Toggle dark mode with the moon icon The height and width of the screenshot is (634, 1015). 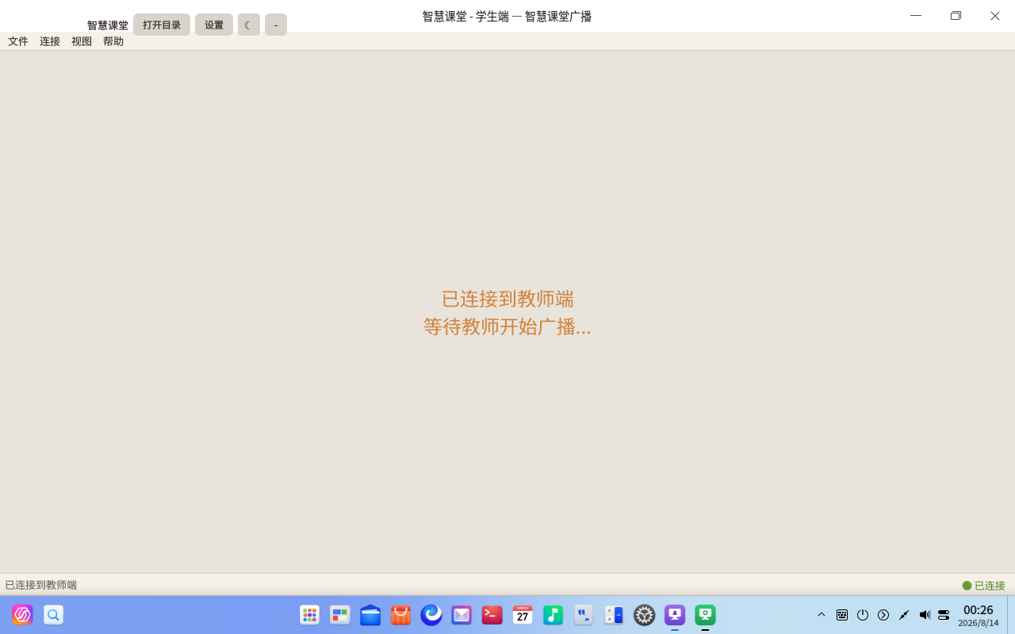(x=249, y=25)
